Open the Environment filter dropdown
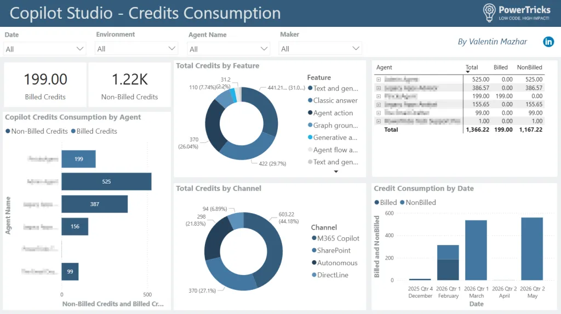 point(136,49)
